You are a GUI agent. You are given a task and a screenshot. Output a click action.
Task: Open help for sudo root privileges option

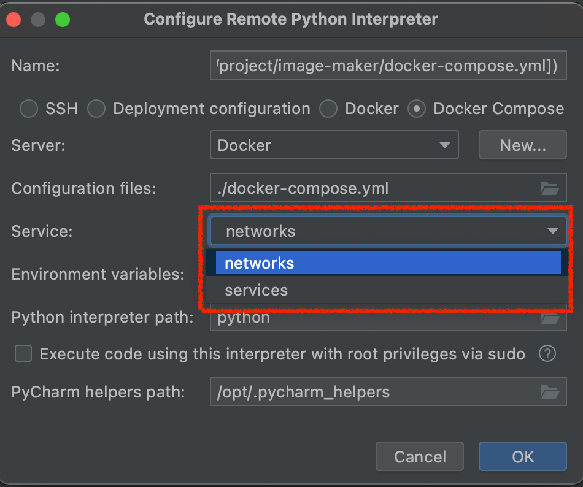point(547,354)
